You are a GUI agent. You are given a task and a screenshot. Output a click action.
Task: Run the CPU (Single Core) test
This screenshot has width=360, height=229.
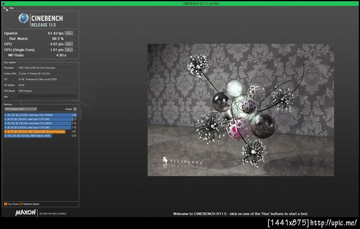69,50
